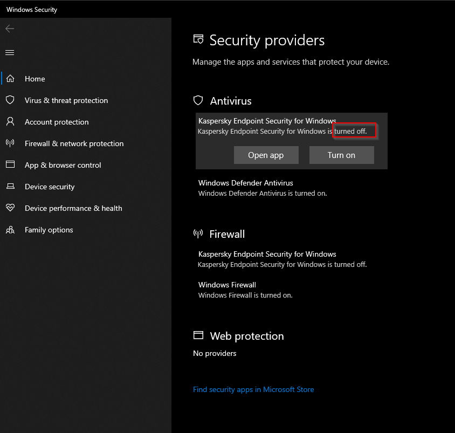The width and height of the screenshot is (455, 433).
Task: Click the Firewall & network protection antenna icon
Action: click(x=10, y=143)
